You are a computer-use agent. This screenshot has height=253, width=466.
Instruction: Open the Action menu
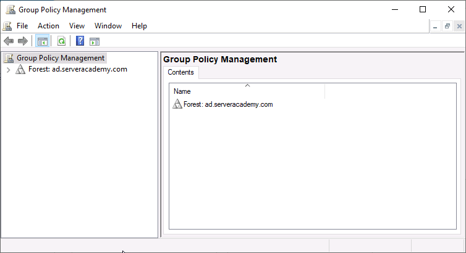(48, 26)
